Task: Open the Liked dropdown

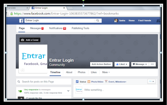Action: tap(122, 64)
